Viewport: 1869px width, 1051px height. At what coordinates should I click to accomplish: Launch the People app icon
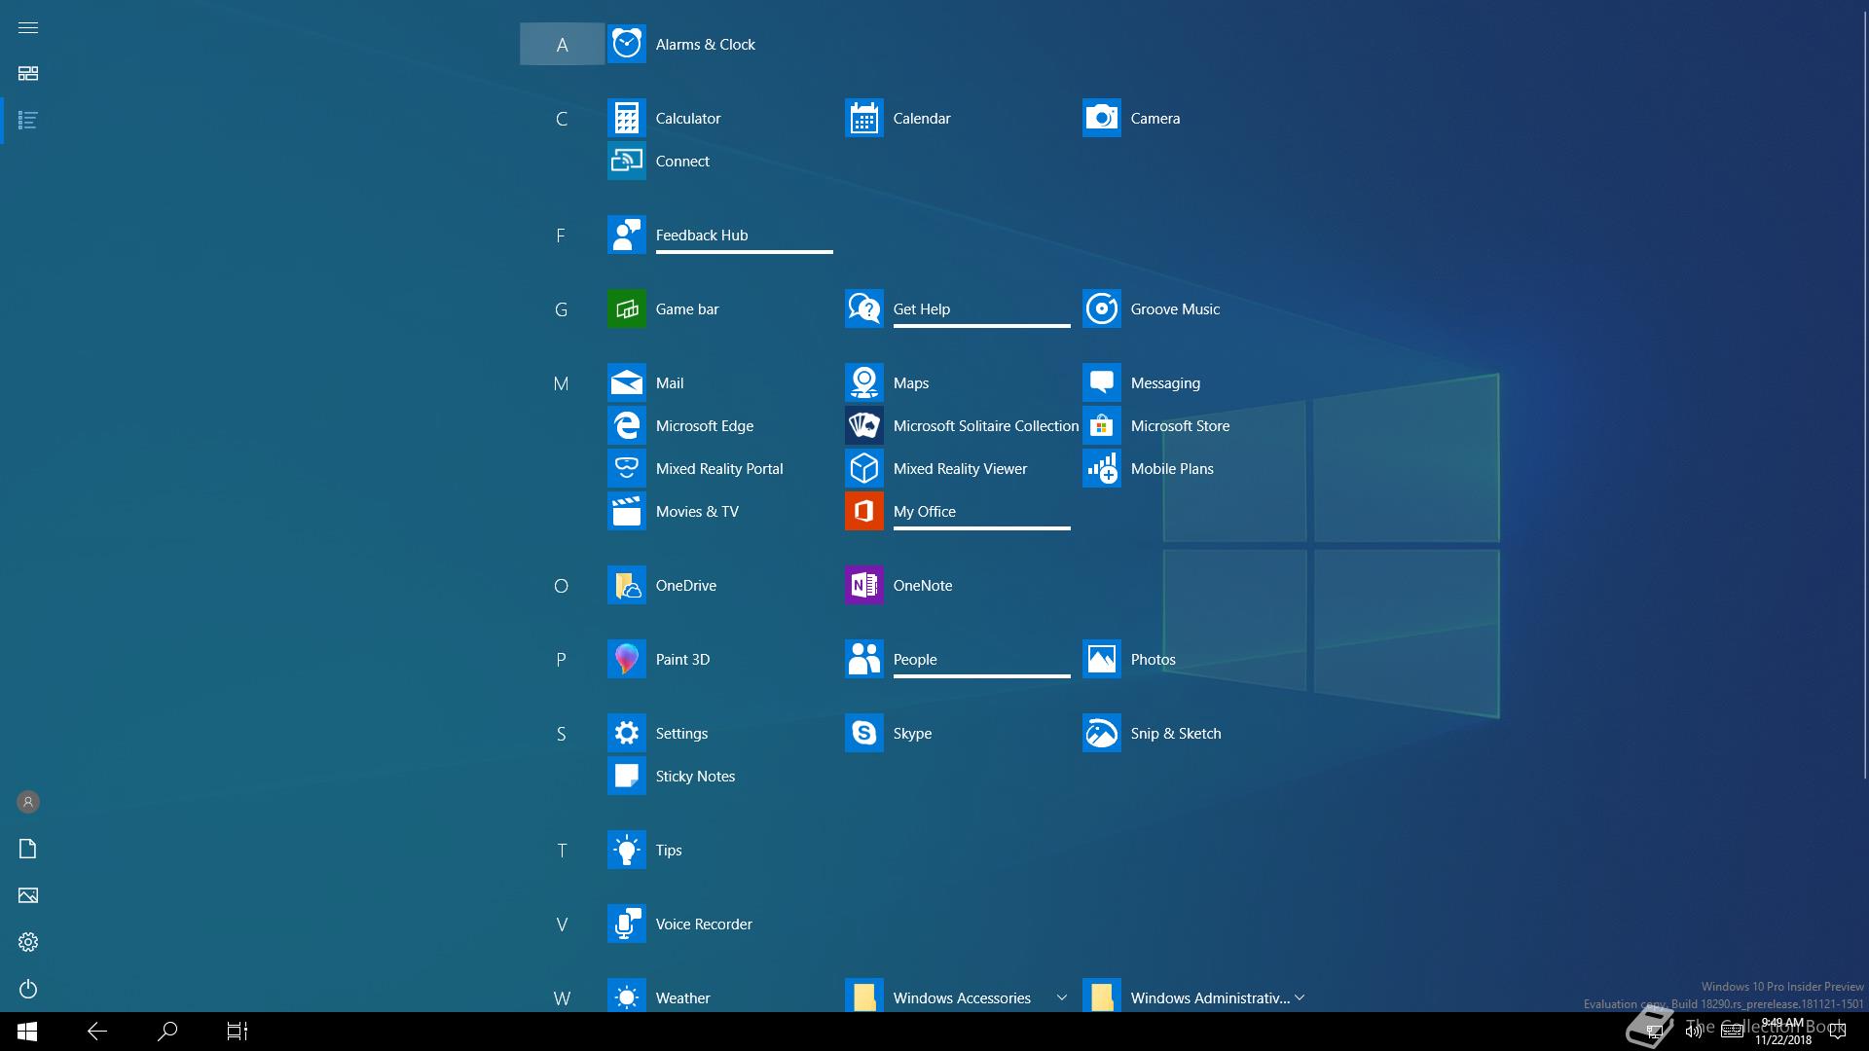(x=864, y=660)
